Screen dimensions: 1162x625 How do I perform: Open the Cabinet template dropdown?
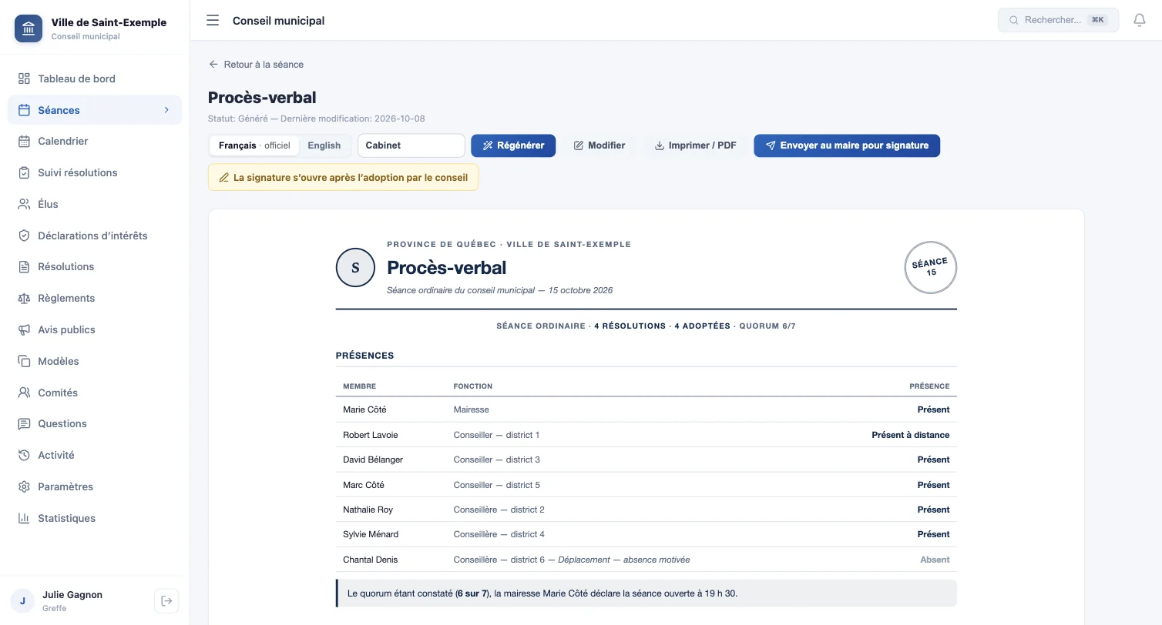411,145
